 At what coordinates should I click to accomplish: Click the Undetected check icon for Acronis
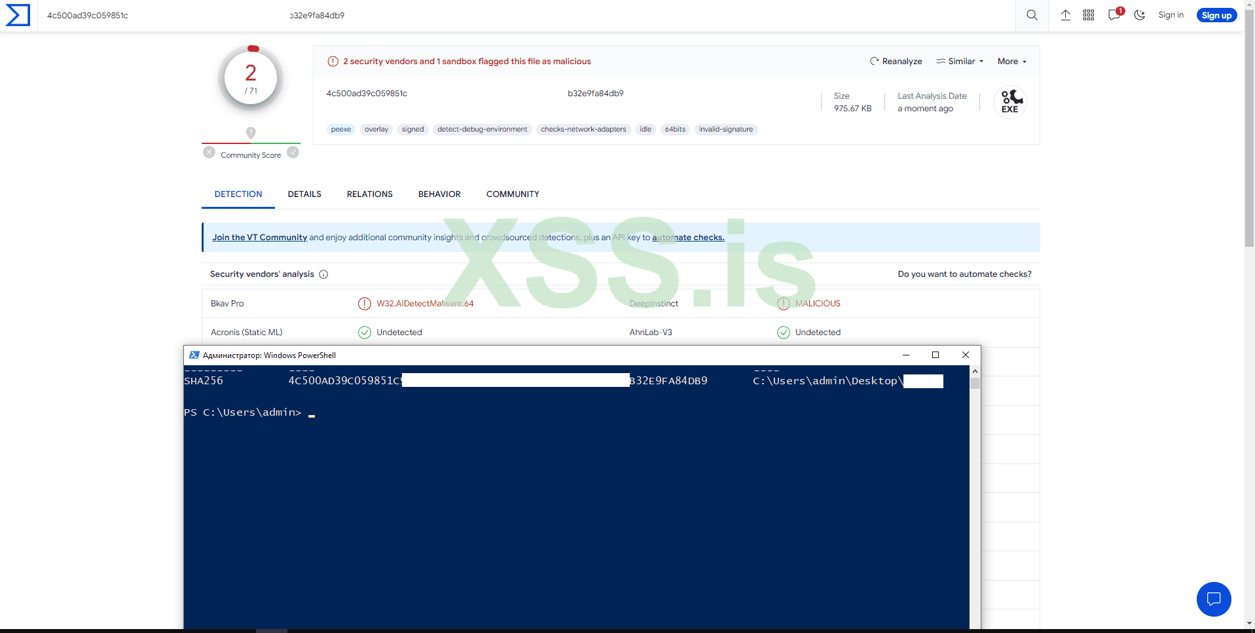tap(365, 333)
